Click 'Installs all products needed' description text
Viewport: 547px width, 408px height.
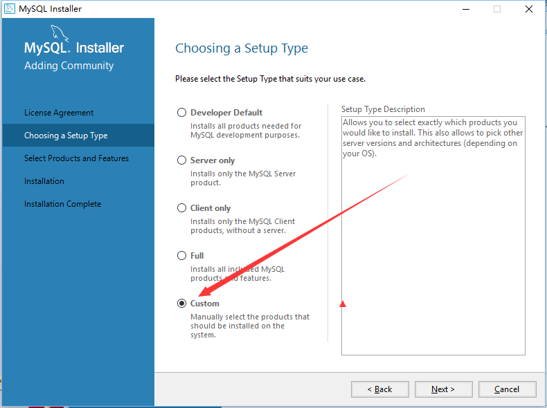(x=246, y=130)
